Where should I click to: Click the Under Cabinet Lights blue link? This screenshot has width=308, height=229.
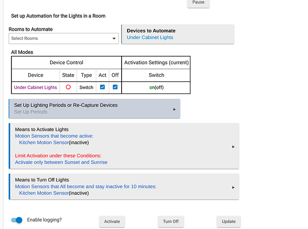(x=150, y=38)
